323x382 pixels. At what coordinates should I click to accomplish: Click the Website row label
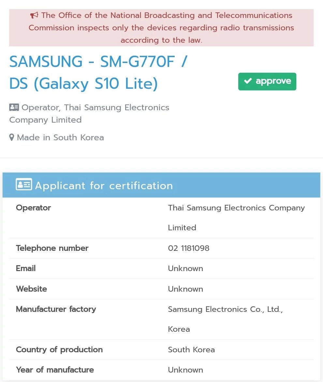point(31,289)
